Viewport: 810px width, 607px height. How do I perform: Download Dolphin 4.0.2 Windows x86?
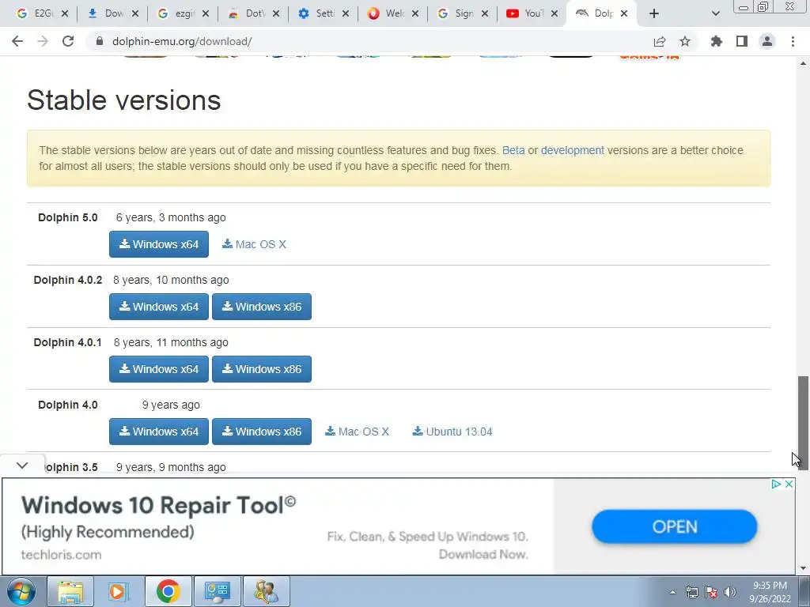click(x=261, y=307)
